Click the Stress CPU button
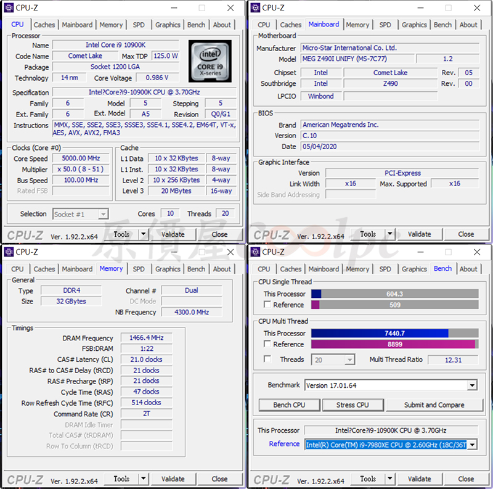 354,405
